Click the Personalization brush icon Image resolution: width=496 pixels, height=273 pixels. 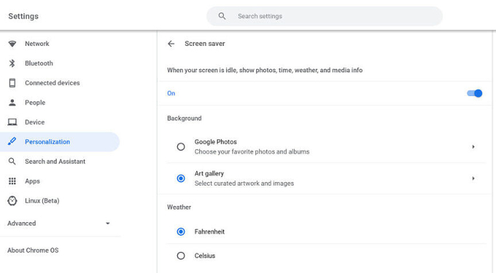(12, 141)
